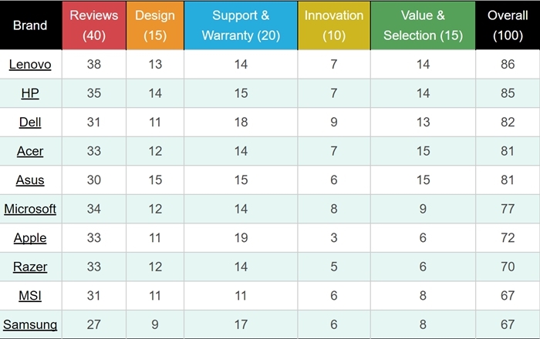Select the yellow Innovation (10) header
The width and height of the screenshot is (540, 339).
click(x=334, y=25)
